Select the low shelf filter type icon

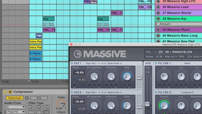click(x=32, y=107)
